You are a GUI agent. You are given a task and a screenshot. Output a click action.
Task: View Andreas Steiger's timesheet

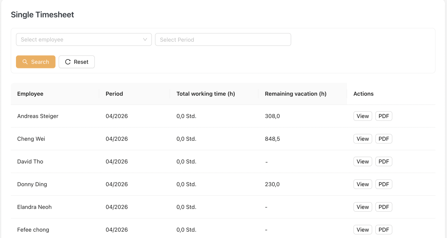click(362, 116)
